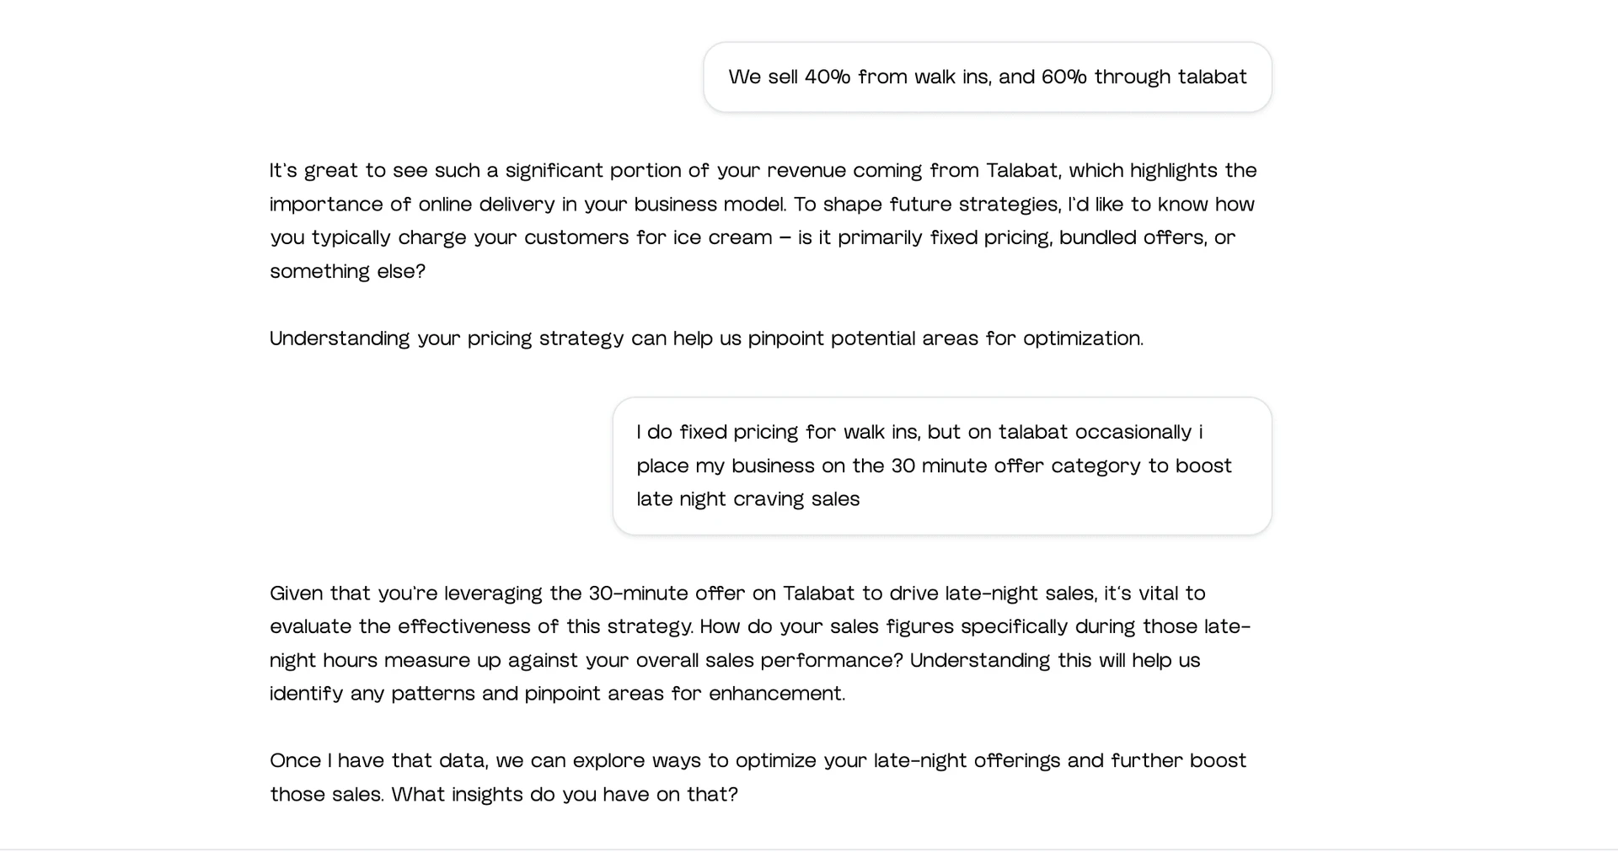Click the "We sell 40% from walk ins" message bubble

tap(987, 77)
